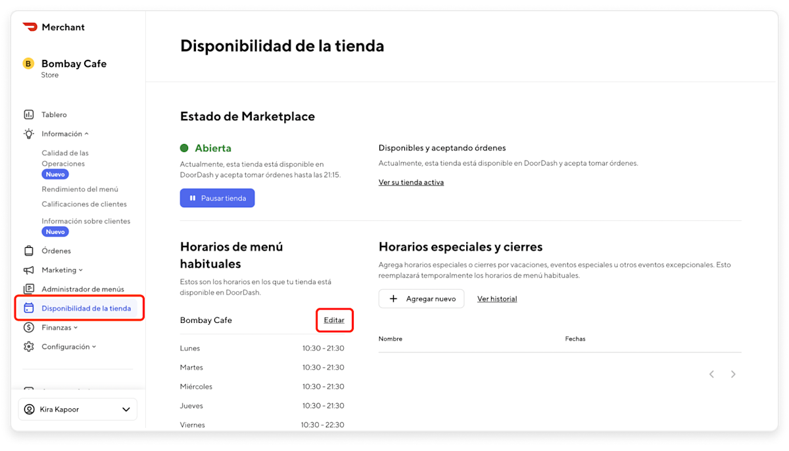Select the Lunes hours row
Image resolution: width=789 pixels, height=451 pixels.
(262, 348)
